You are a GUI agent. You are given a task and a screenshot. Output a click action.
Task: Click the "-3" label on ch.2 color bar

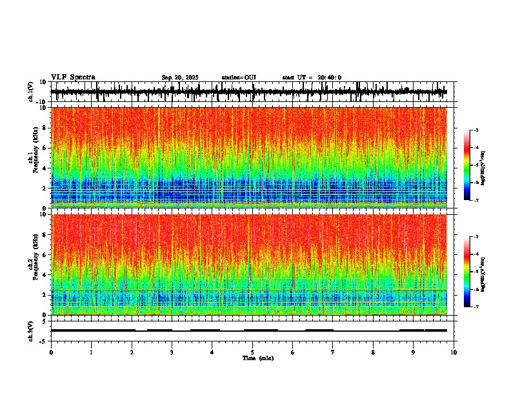coord(476,237)
